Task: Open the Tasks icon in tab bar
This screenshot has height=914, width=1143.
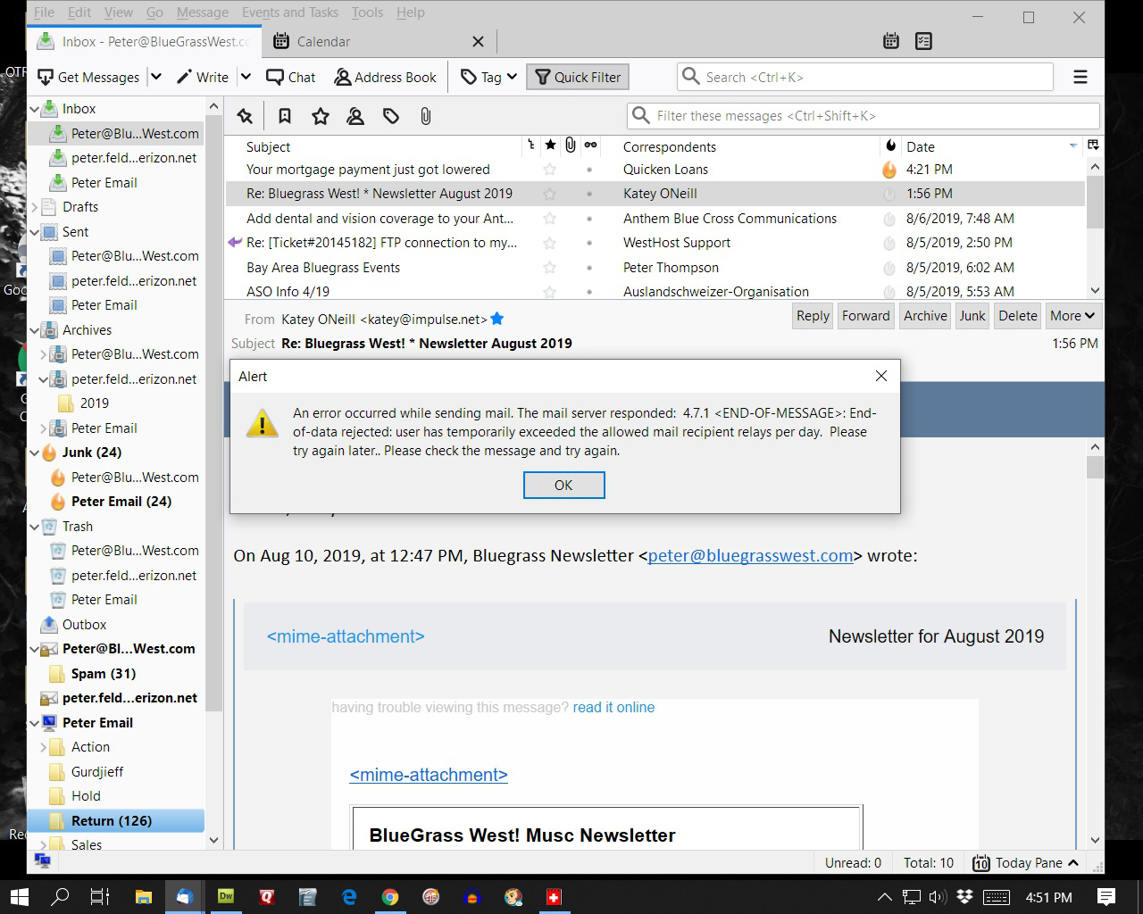Action: point(923,41)
